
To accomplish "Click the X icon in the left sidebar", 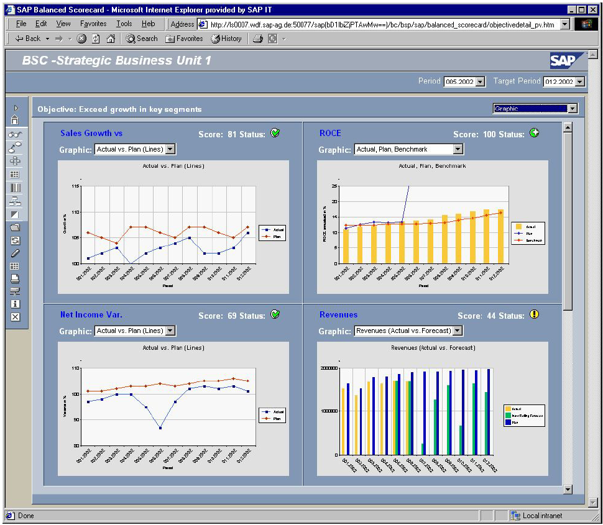I will pos(15,317).
